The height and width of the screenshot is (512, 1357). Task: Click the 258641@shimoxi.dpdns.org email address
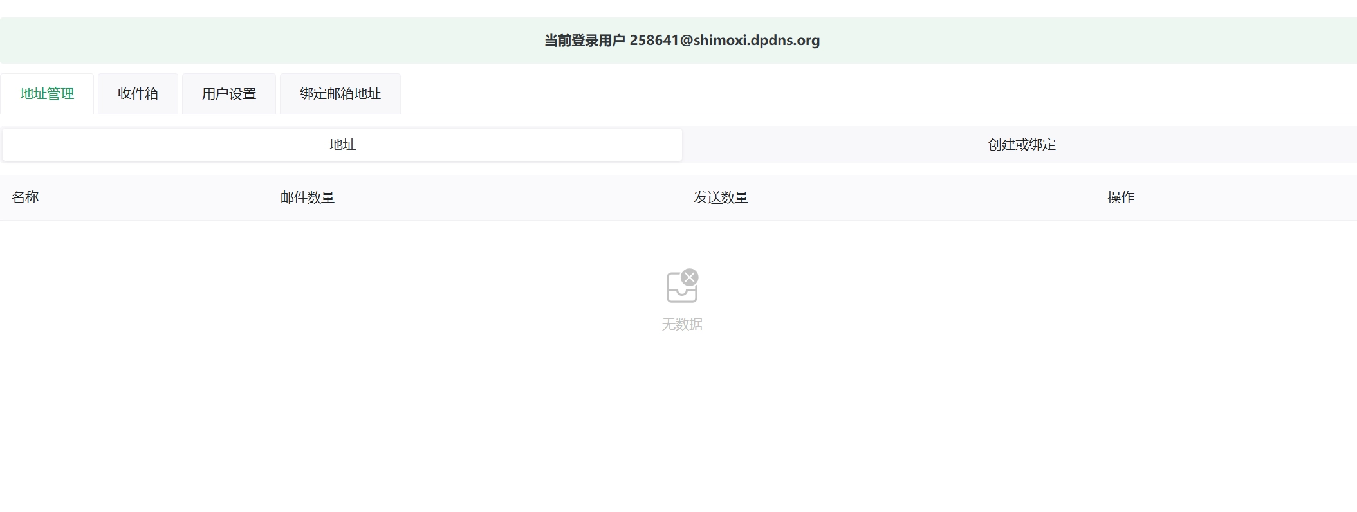(725, 41)
